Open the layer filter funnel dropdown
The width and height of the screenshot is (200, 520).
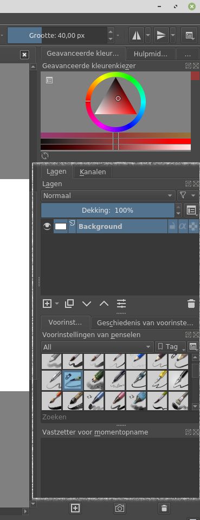(188, 196)
